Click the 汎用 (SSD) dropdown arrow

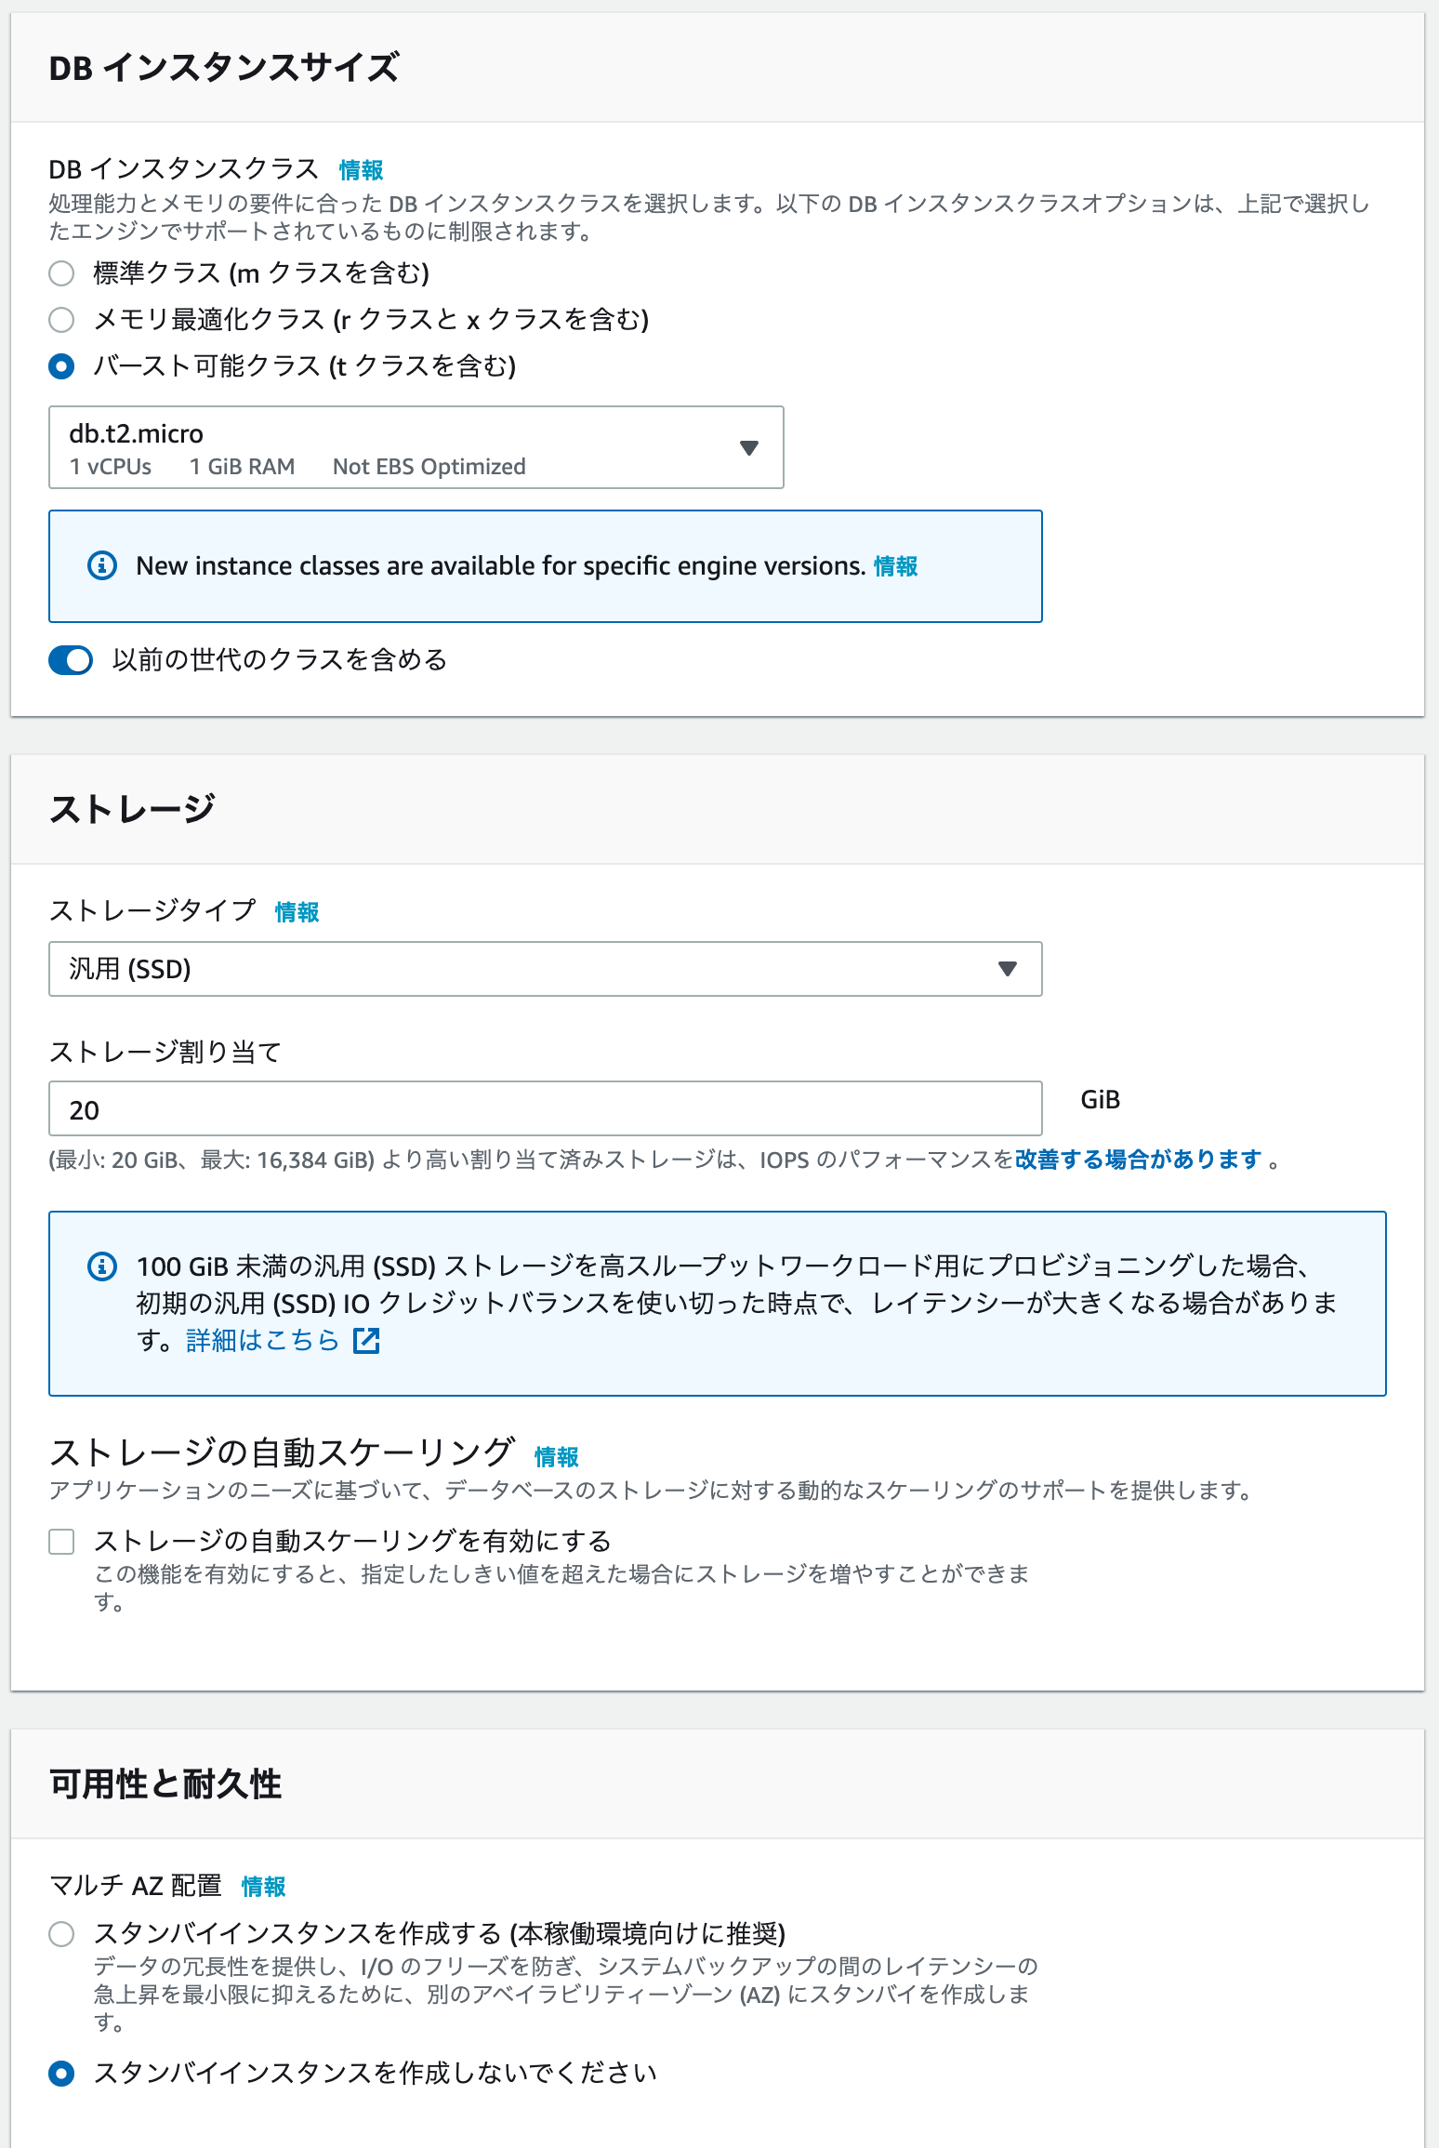coord(1007,969)
